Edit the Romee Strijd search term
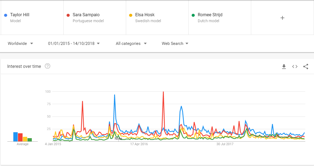Viewport: 314px width, 166px height. pos(220,18)
